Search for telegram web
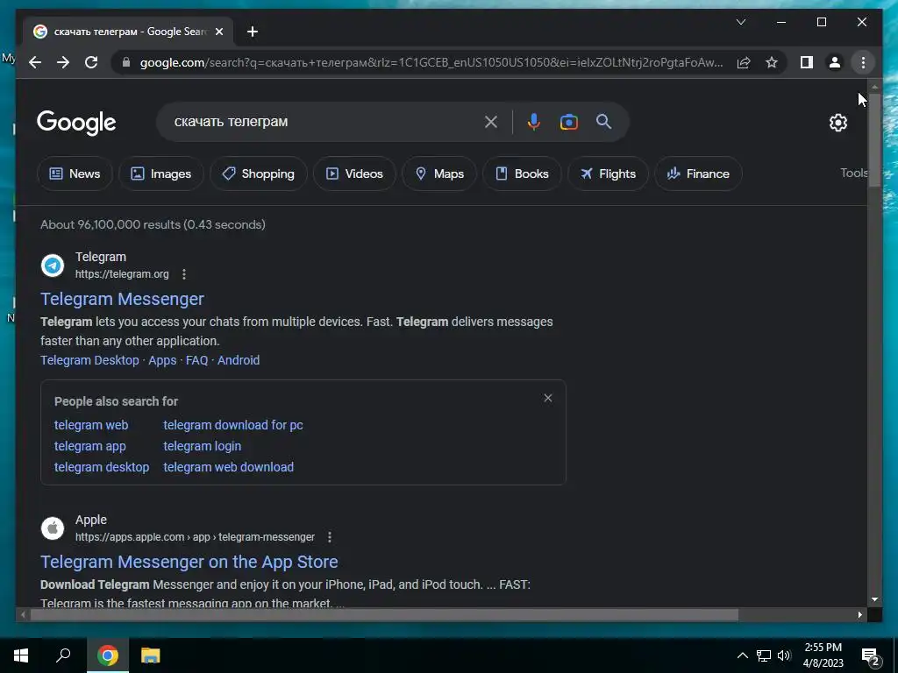Image resolution: width=898 pixels, height=673 pixels. click(91, 425)
